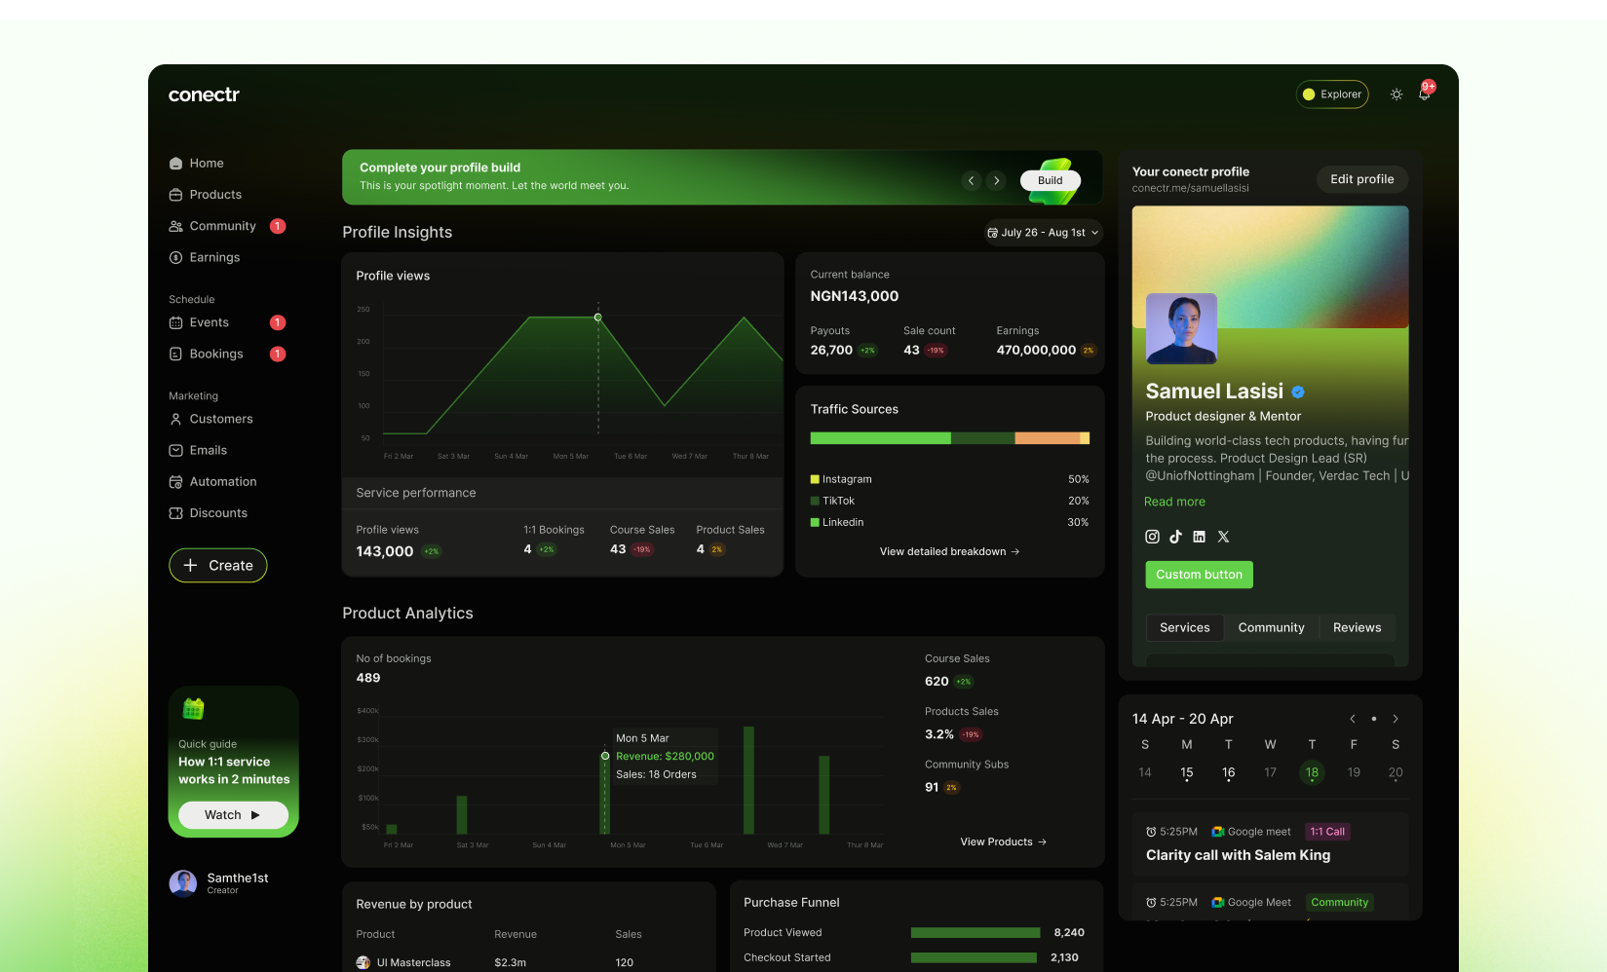Click the LinkedIn icon on profile
This screenshot has width=1607, height=972.
pos(1199,537)
